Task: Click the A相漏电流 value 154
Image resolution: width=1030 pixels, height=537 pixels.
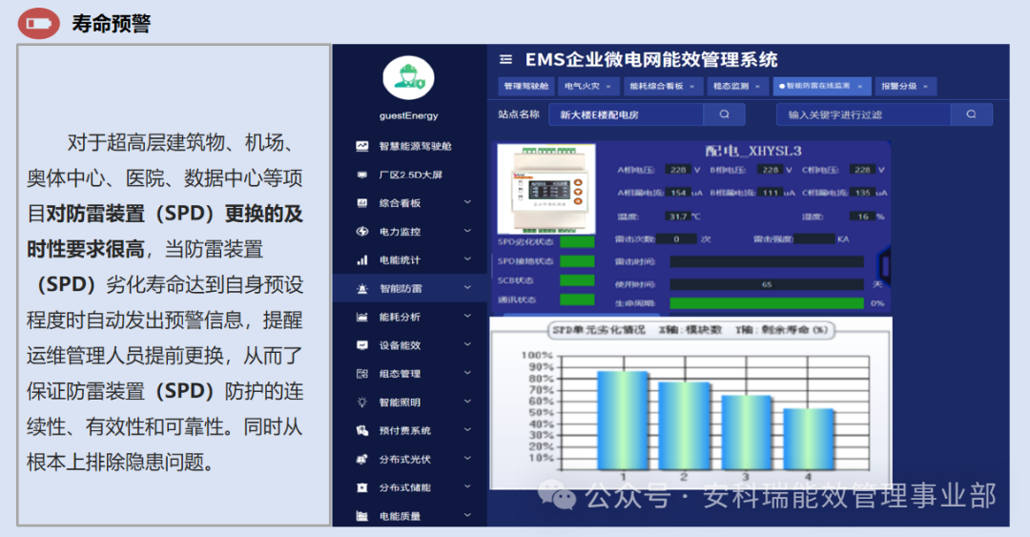Action: 678,193
